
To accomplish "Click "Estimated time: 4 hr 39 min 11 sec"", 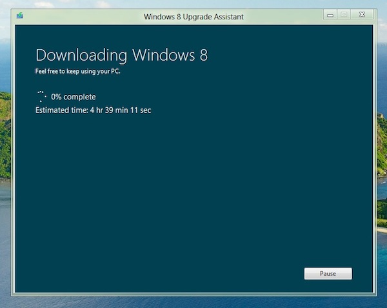I will point(93,110).
